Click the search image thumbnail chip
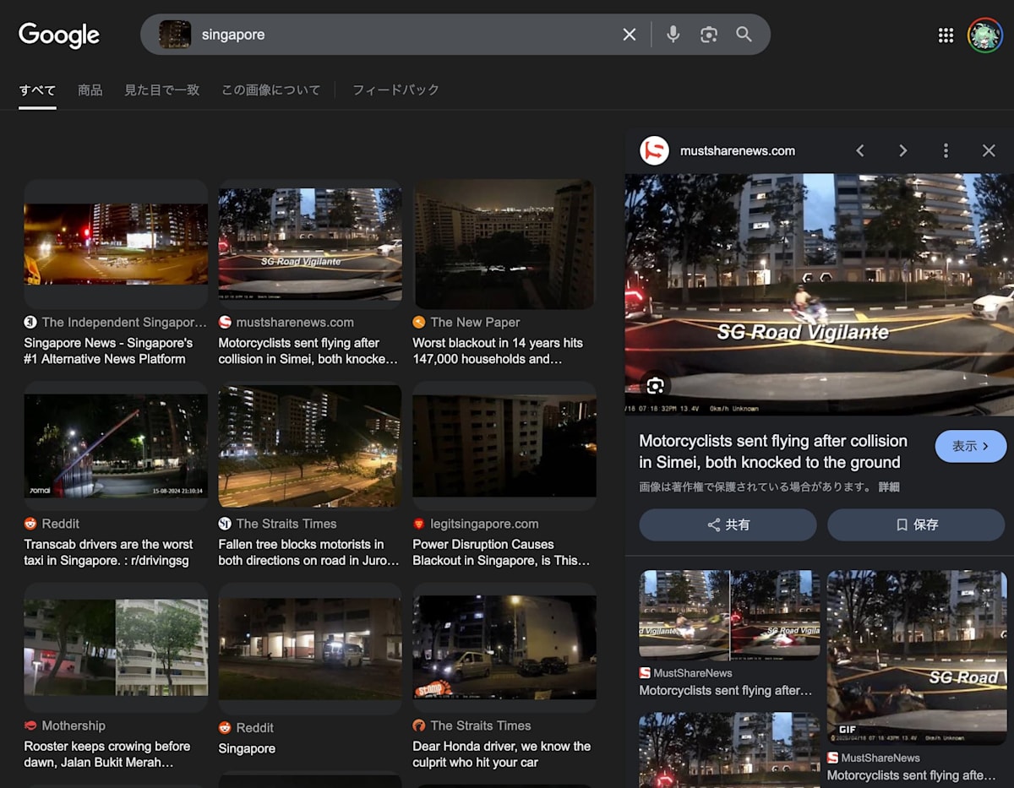This screenshot has height=788, width=1014. pos(175,35)
